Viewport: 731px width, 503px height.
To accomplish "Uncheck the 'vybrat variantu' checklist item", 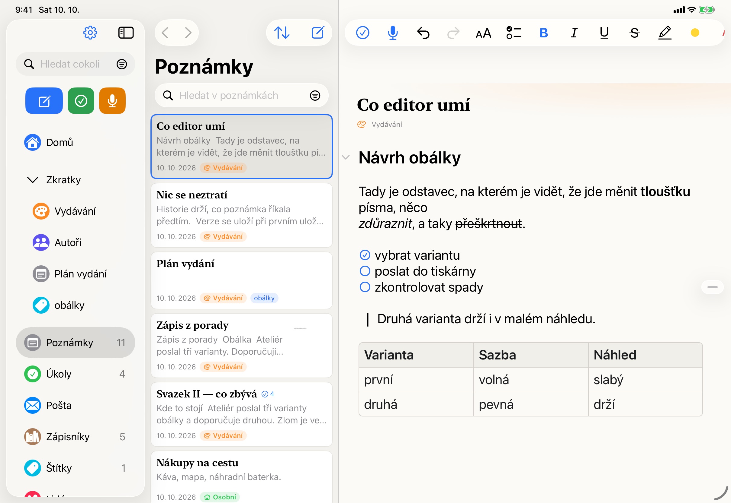I will (x=365, y=255).
